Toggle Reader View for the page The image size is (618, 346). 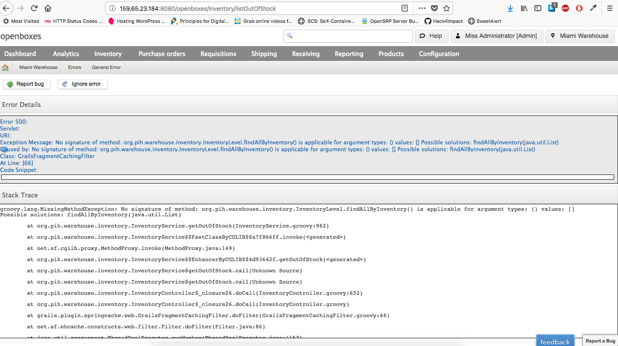click(404, 8)
